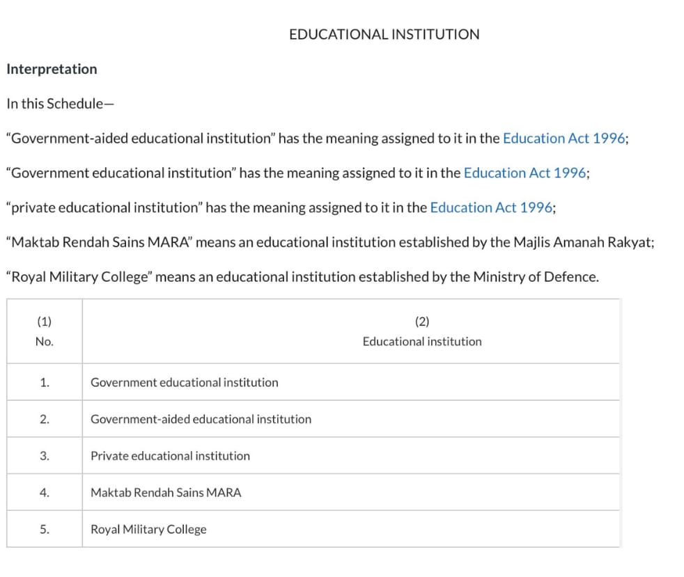Image resolution: width=684 pixels, height=577 pixels.
Task: Click the Private educational institution table cell
Action: [x=351, y=456]
